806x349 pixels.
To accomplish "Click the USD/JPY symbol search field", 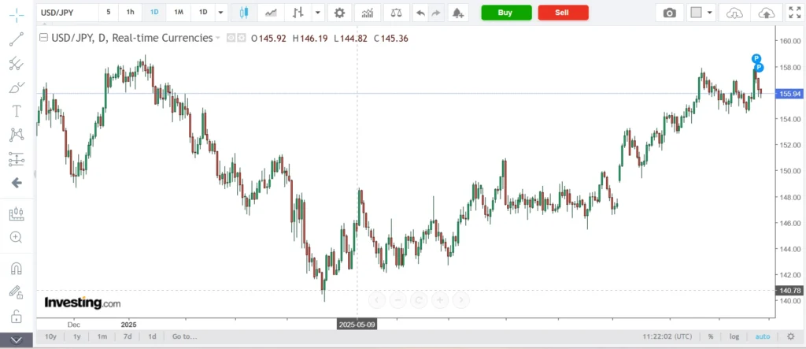I will [x=68, y=13].
